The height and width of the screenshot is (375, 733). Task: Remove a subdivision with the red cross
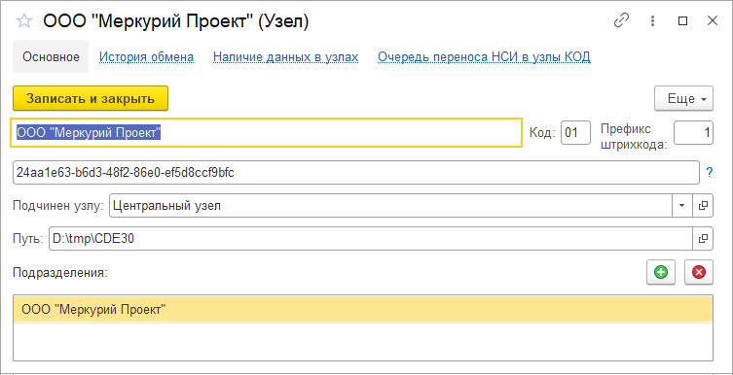pyautogui.click(x=699, y=272)
